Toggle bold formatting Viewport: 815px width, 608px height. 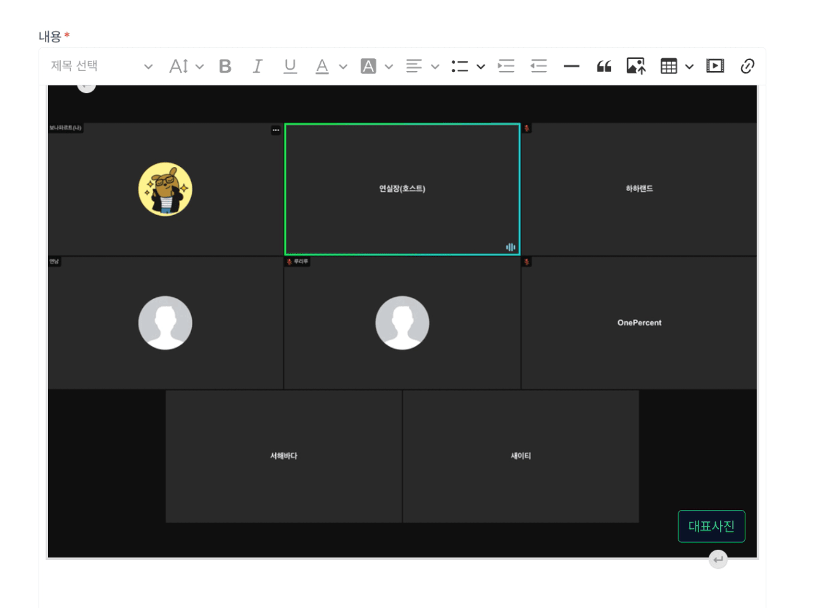tap(225, 66)
